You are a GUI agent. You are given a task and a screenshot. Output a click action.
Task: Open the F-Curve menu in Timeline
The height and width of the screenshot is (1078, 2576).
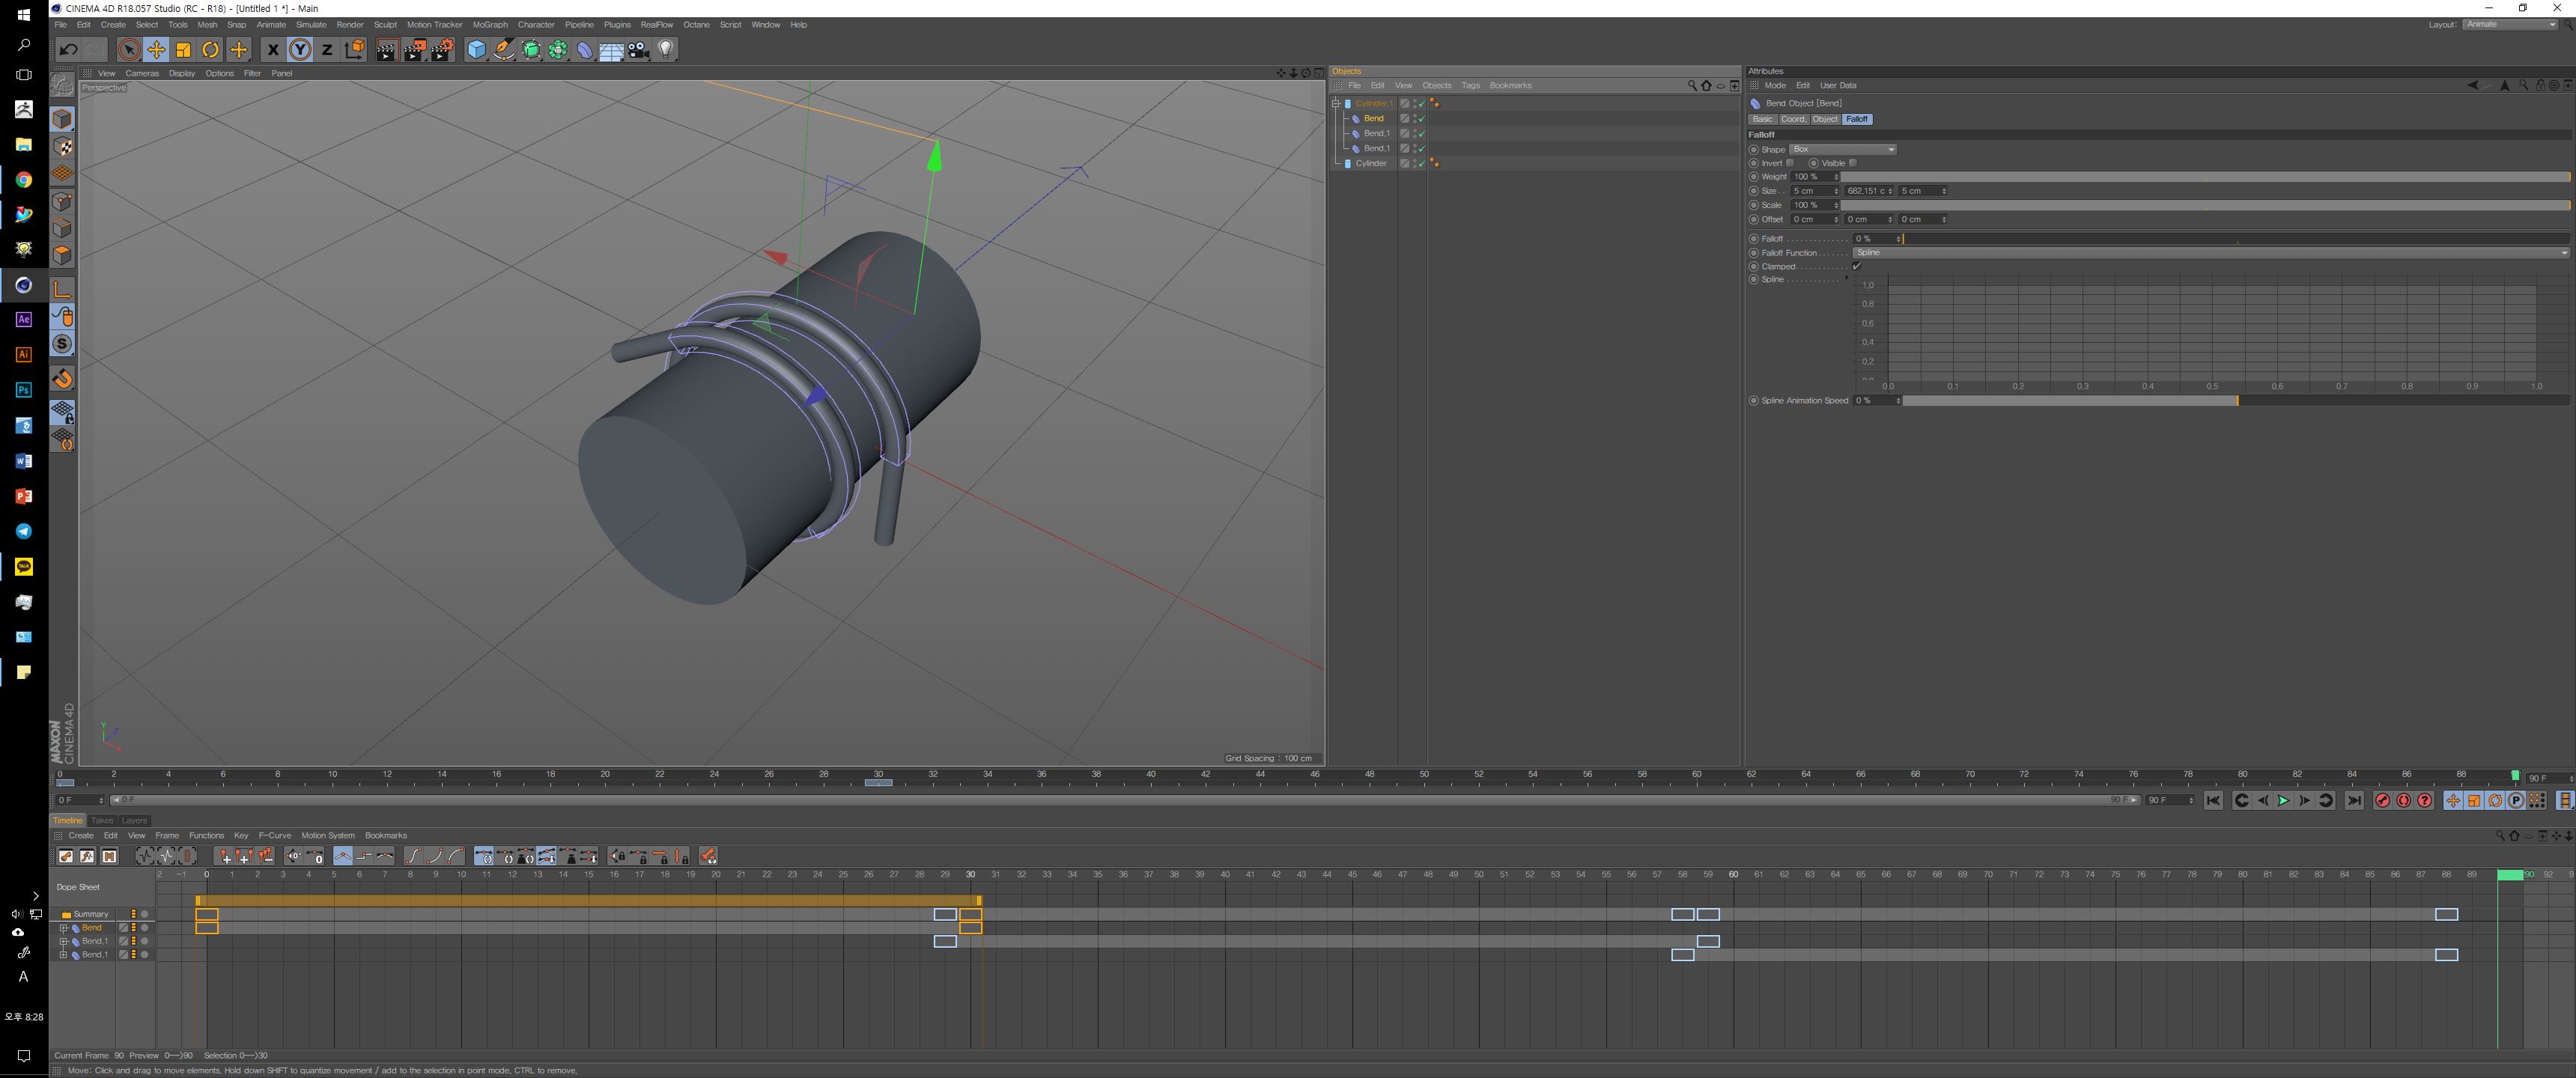pos(275,835)
